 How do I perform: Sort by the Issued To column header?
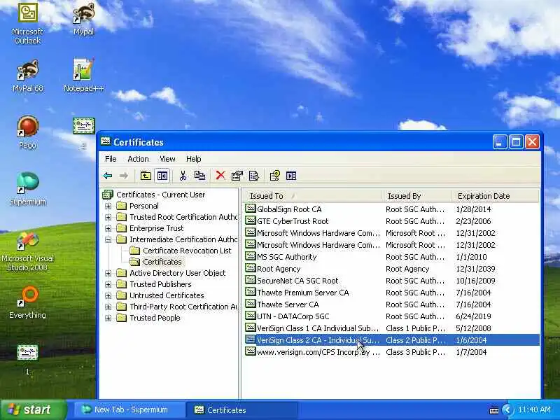click(x=311, y=196)
